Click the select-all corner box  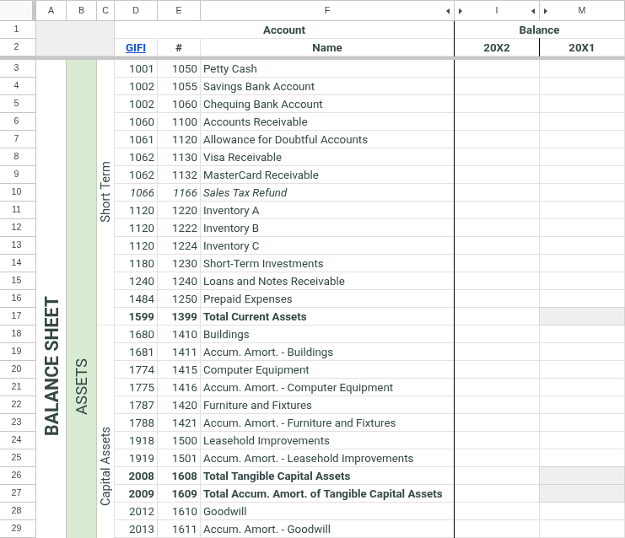(17, 10)
